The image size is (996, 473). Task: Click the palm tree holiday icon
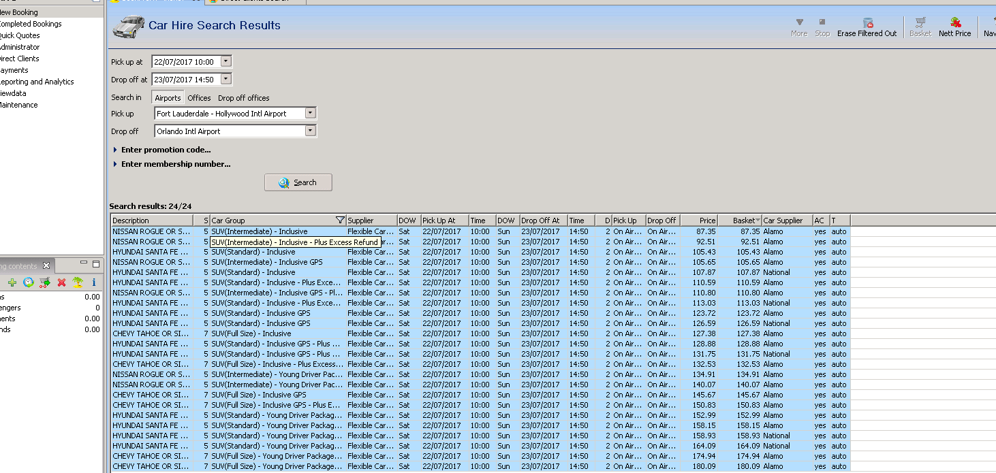[78, 282]
